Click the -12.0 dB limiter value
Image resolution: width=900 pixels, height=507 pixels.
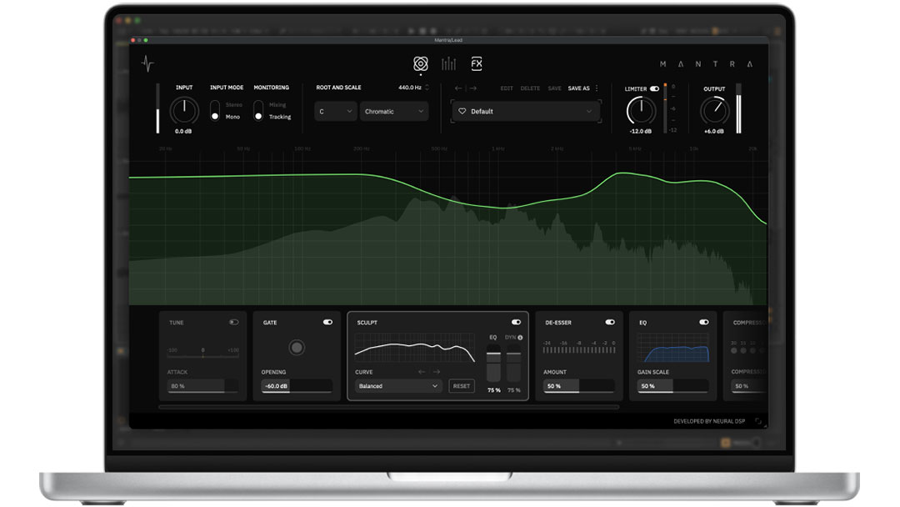coord(641,132)
